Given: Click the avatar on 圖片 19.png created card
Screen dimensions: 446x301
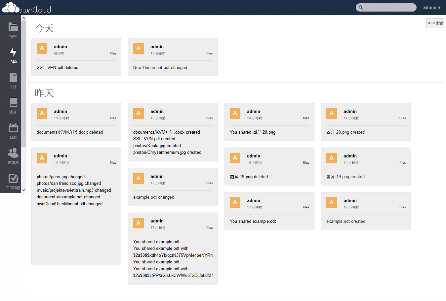Looking at the screenshot, I should pos(332,158).
